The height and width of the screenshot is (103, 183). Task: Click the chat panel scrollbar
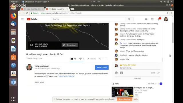click(162, 60)
